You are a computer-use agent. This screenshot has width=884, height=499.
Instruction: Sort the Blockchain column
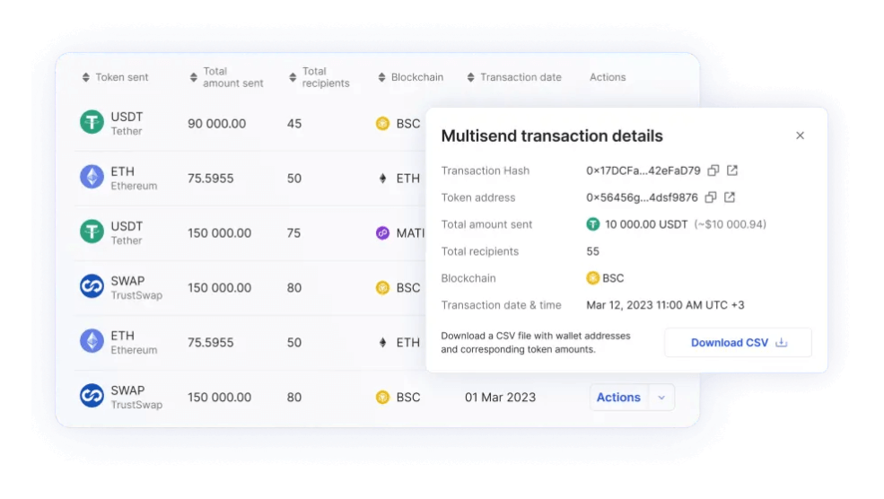pyautogui.click(x=381, y=77)
